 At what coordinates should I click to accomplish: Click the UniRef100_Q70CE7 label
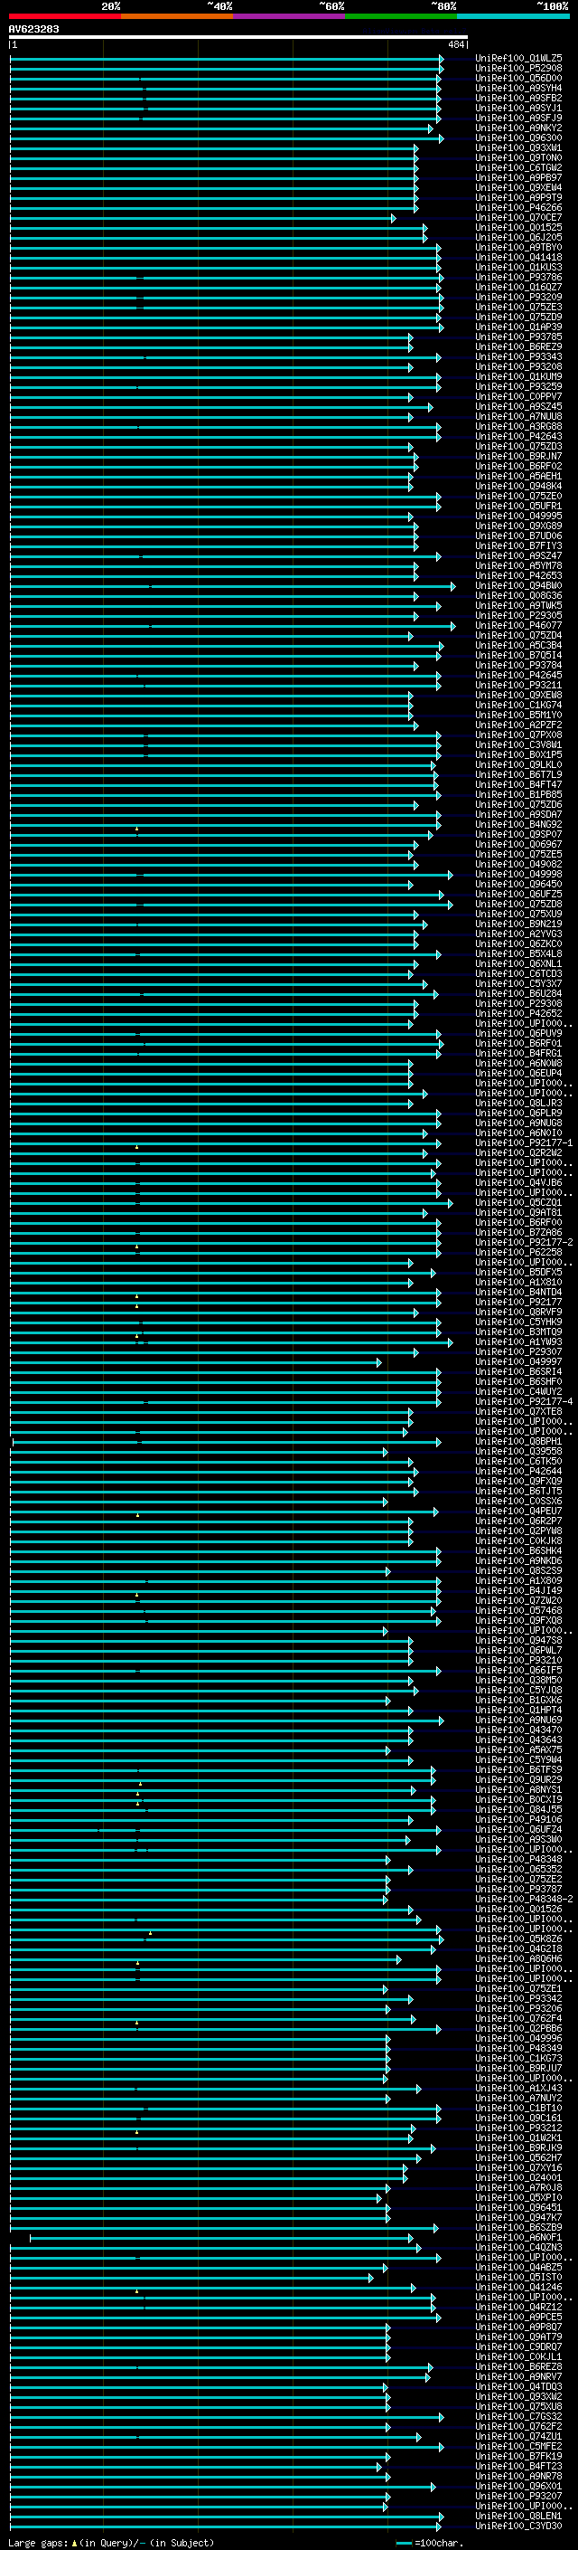point(518,218)
